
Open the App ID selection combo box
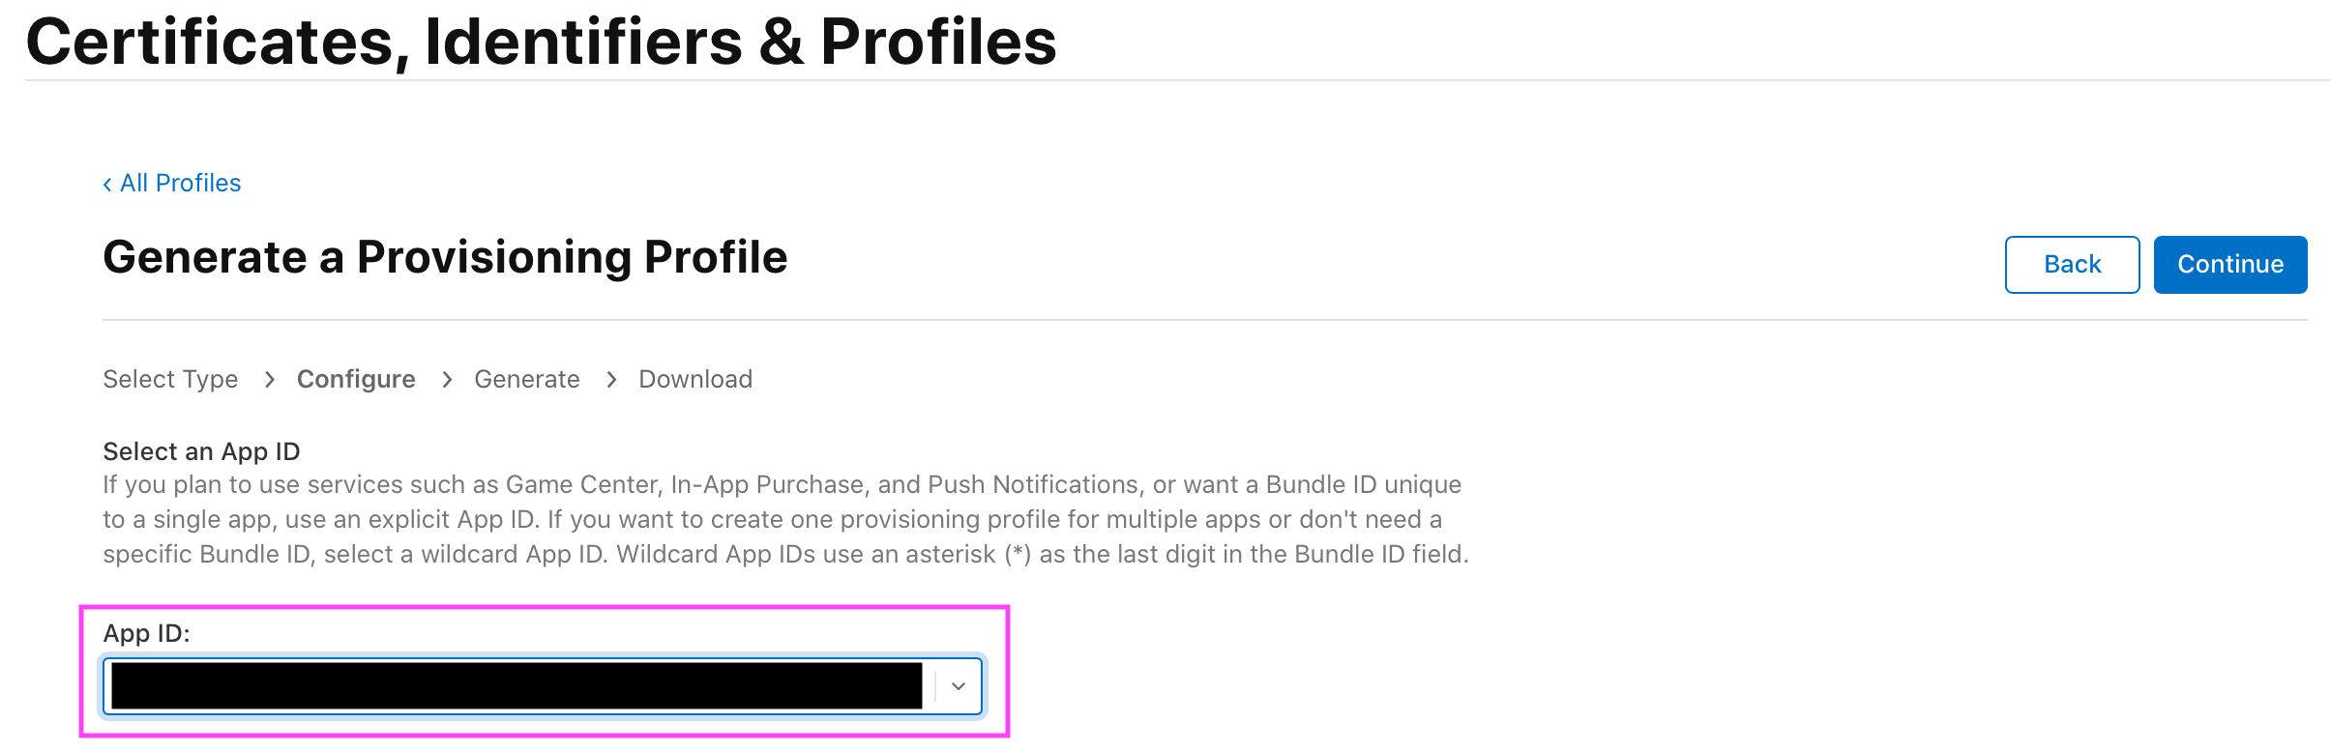pyautogui.click(x=542, y=686)
